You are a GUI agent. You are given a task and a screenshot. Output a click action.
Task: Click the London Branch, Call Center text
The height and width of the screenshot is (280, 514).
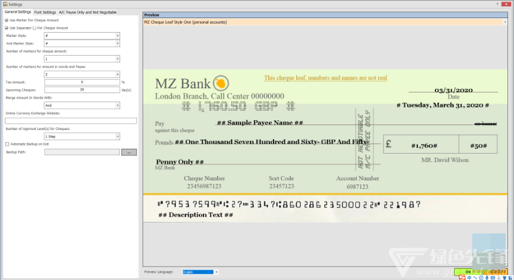(219, 96)
